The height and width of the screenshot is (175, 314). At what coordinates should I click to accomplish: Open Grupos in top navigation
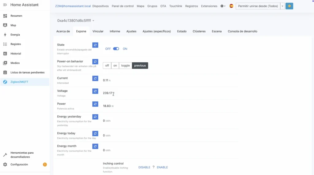[152, 6]
